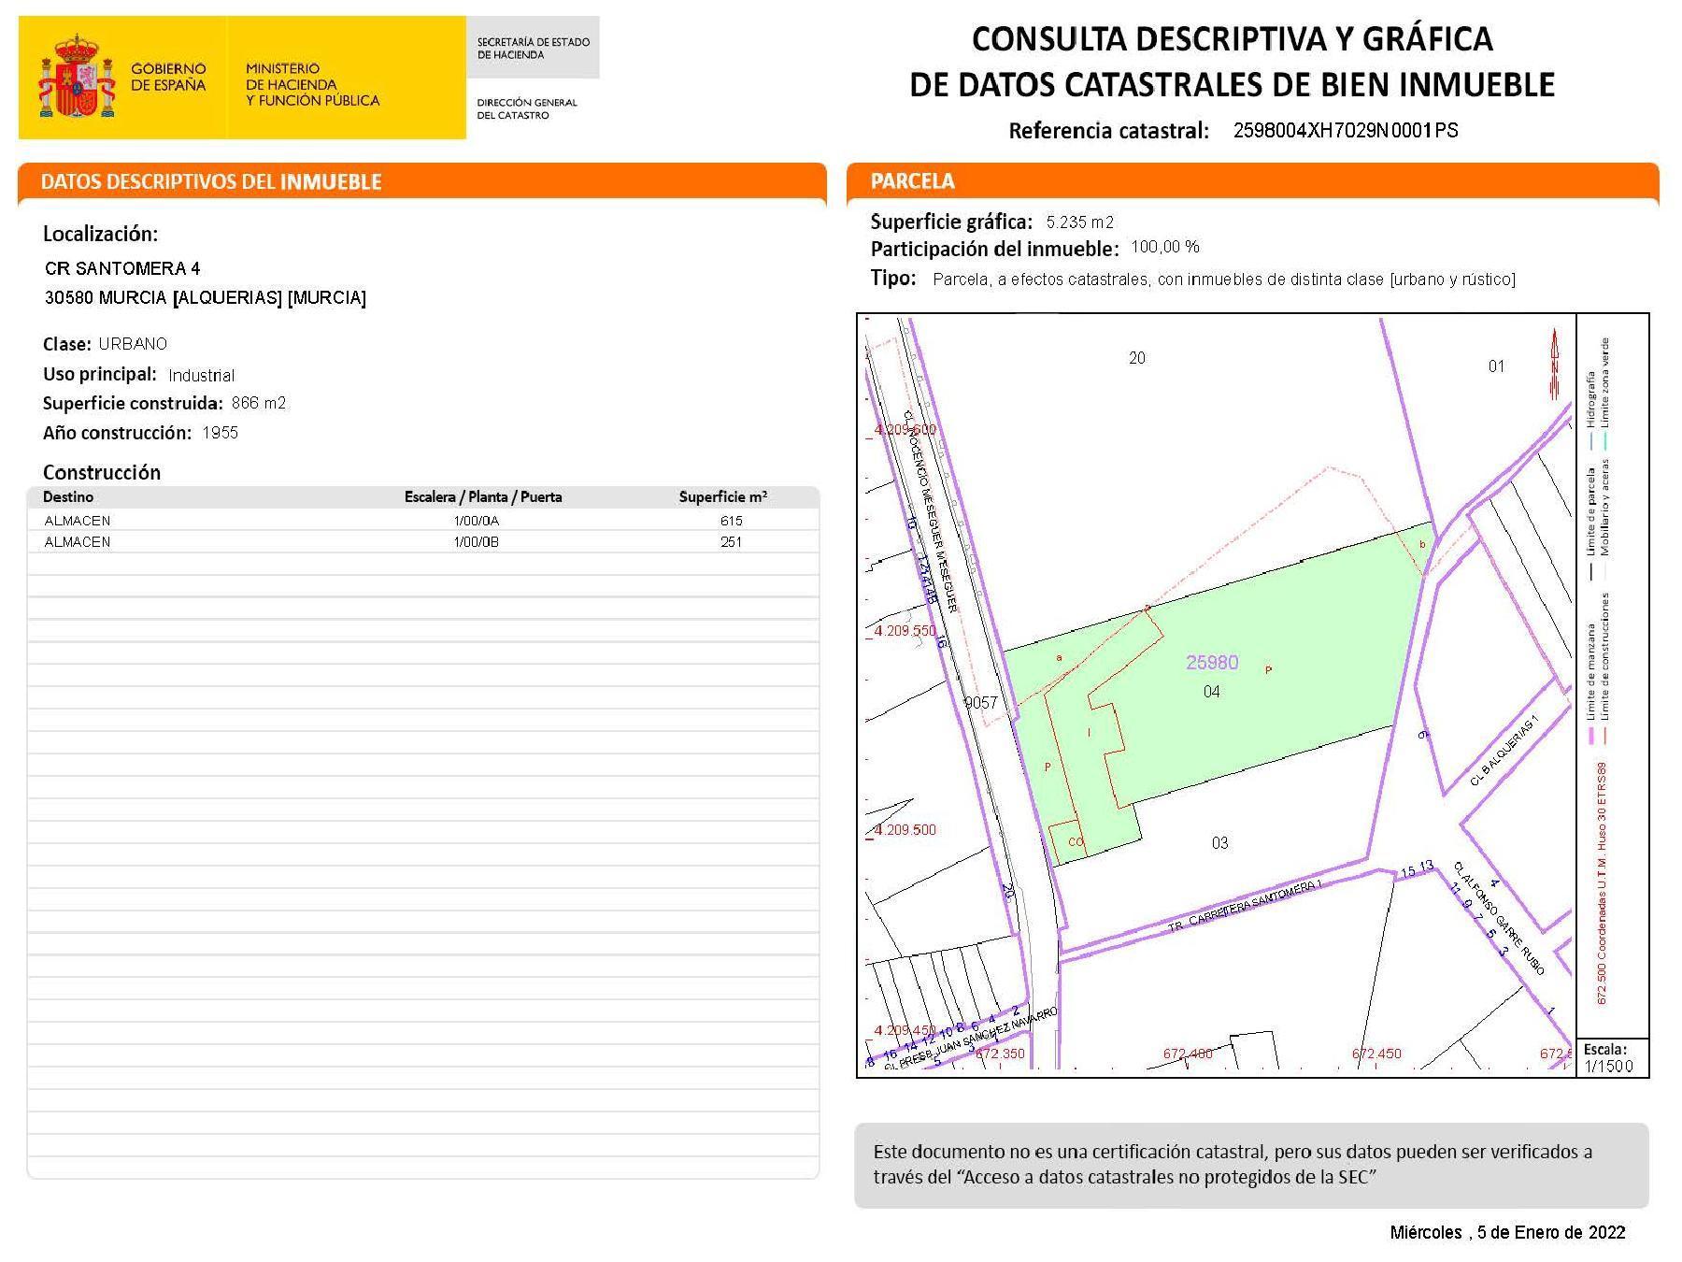Click the non-certification disclaimer notice
Viewport: 1682px width, 1262px height.
[x=1251, y=1165]
